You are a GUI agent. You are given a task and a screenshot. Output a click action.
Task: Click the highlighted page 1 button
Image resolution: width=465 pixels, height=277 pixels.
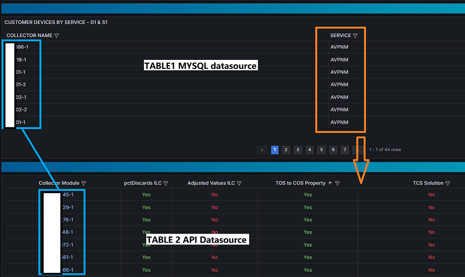[x=274, y=150]
